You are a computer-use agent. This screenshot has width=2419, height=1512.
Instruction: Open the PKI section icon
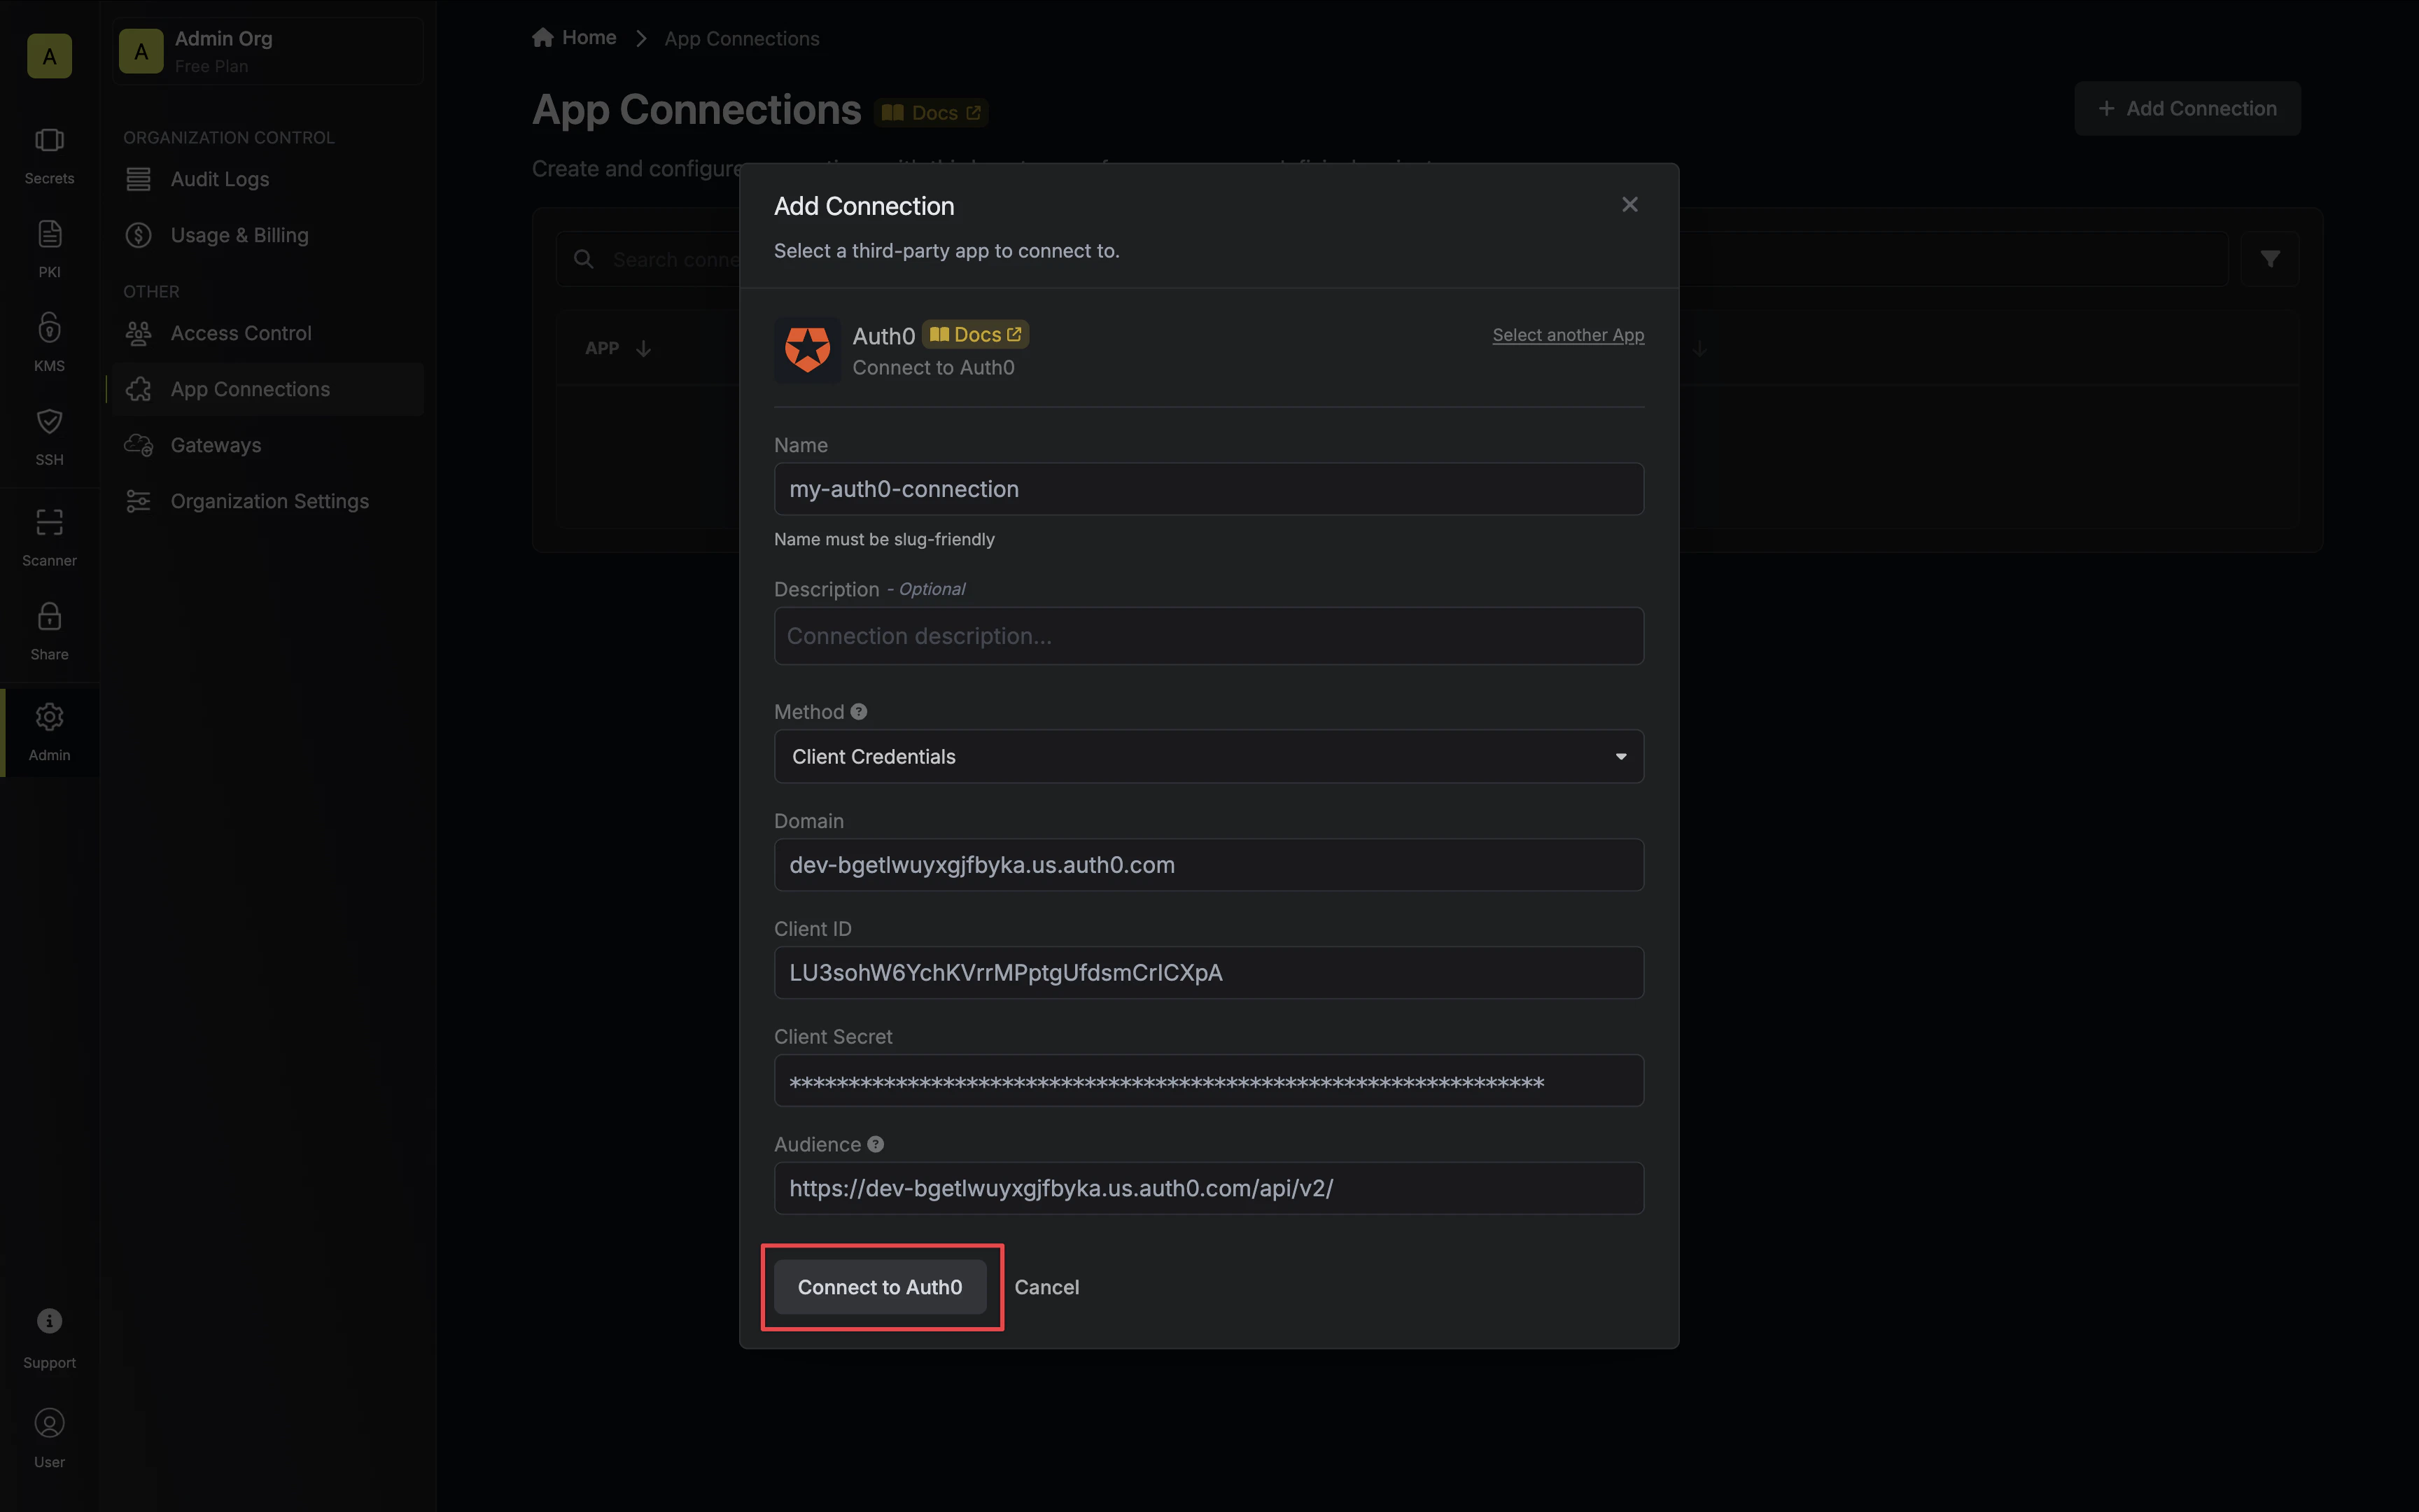coord(49,234)
